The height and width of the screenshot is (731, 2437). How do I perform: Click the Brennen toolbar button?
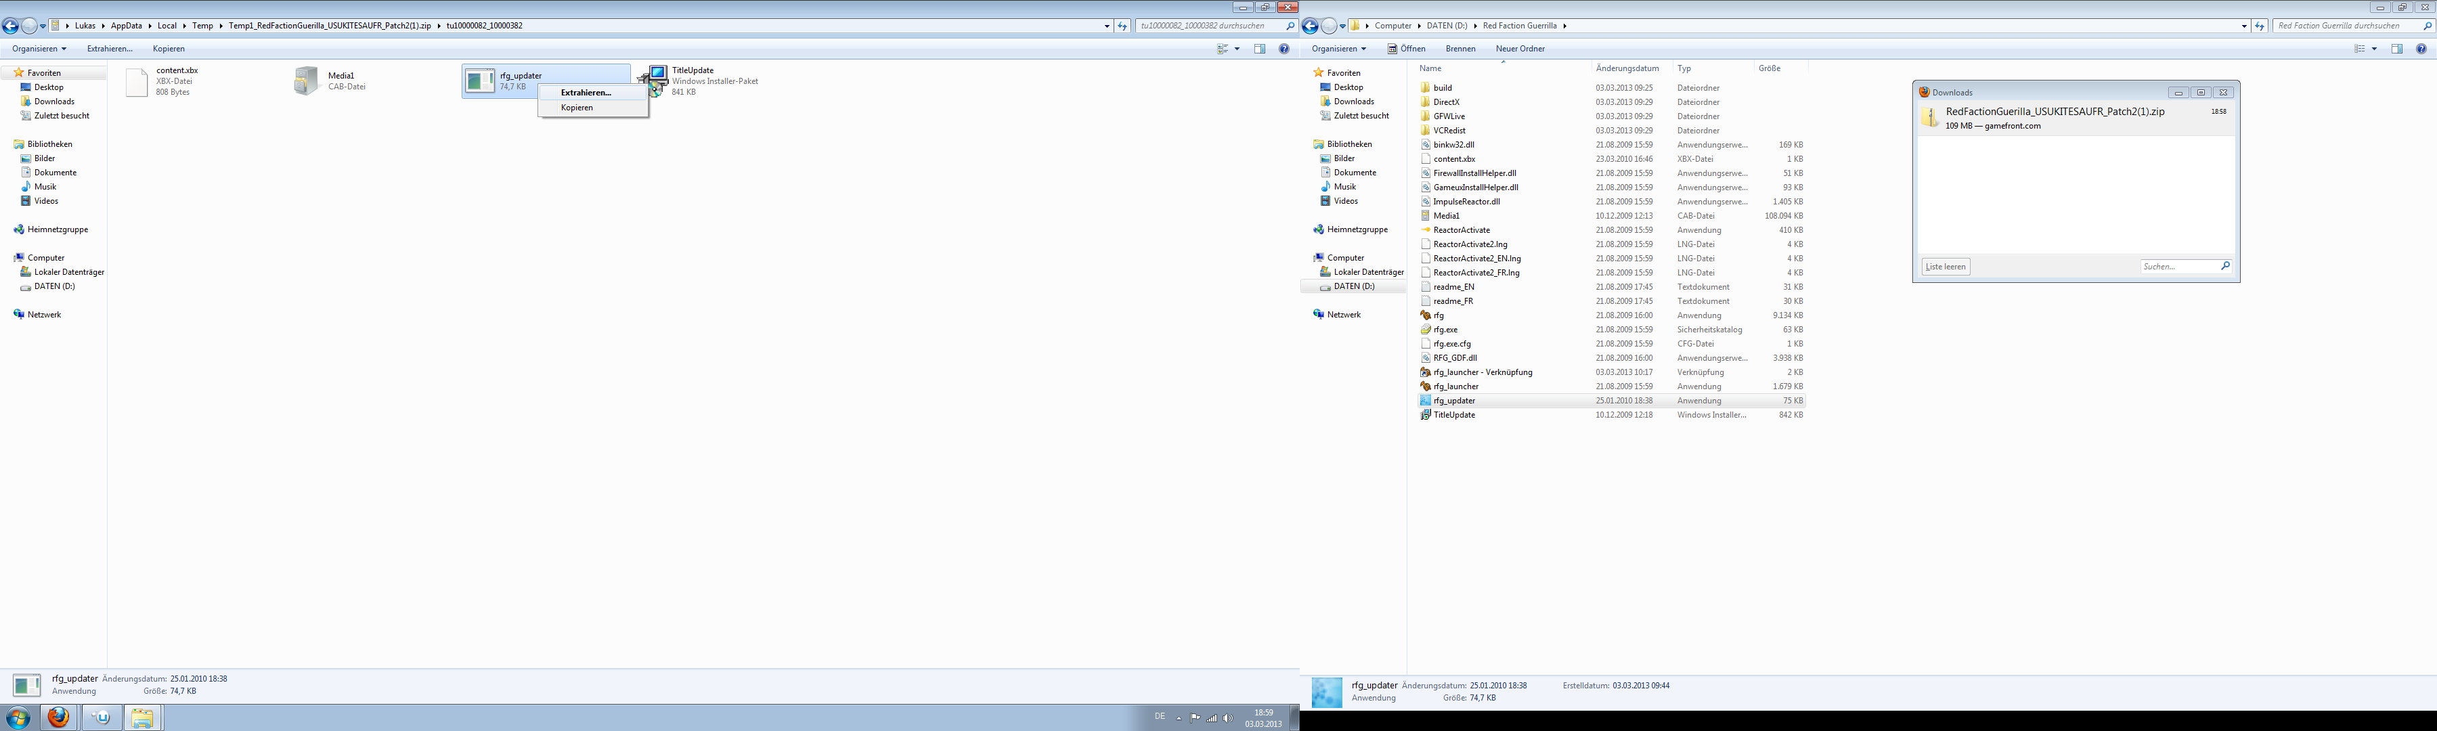[1459, 49]
